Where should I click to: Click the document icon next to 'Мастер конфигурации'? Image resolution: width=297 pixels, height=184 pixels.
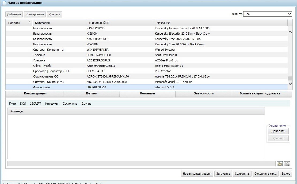[x=4, y=3]
